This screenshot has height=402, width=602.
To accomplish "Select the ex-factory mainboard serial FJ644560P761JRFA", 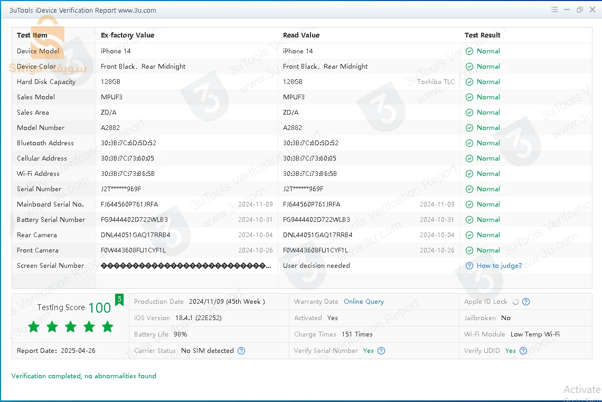I will coord(129,204).
